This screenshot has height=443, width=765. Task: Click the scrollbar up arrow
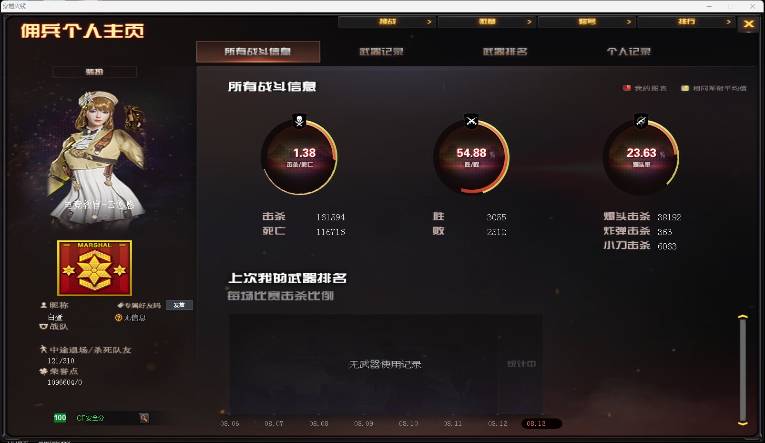tap(743, 317)
